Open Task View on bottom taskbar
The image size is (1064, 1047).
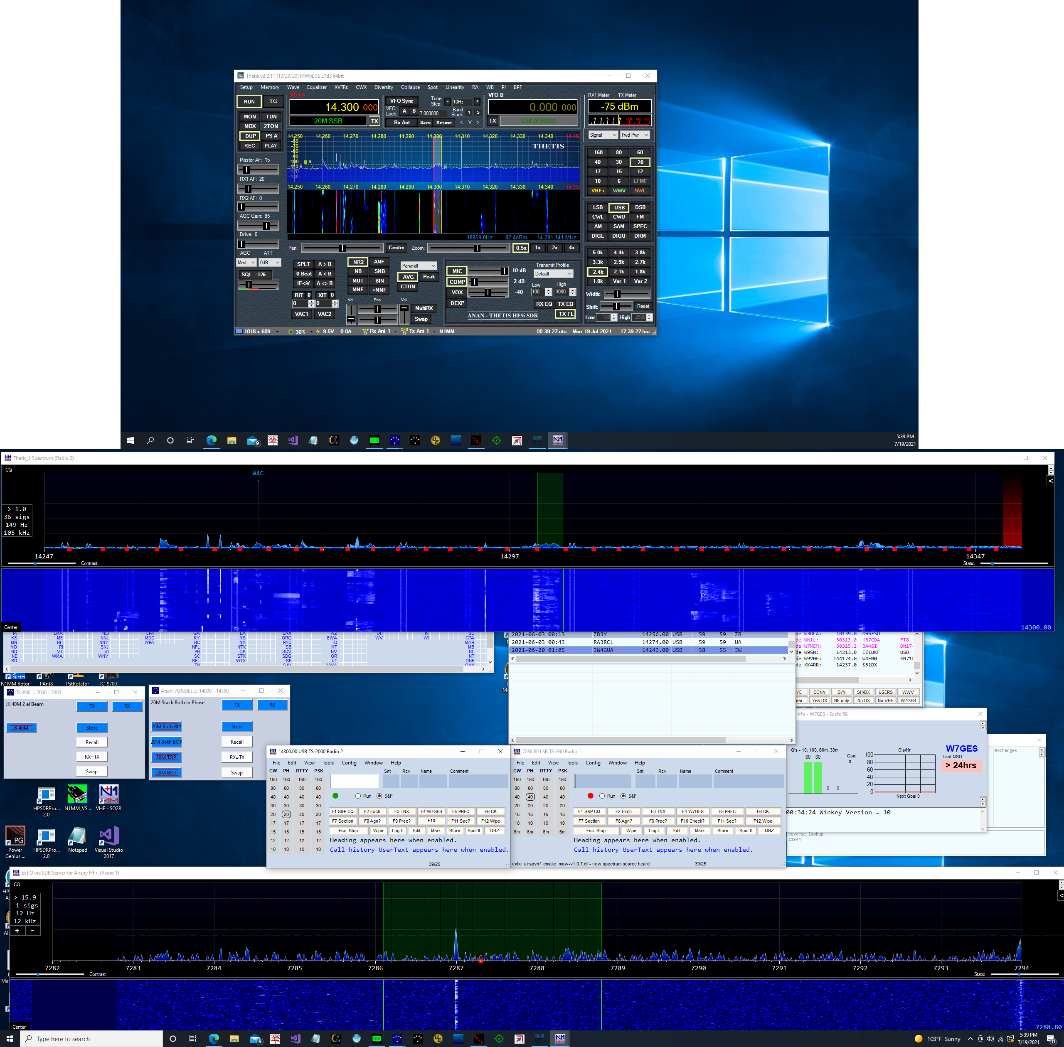(x=192, y=1039)
